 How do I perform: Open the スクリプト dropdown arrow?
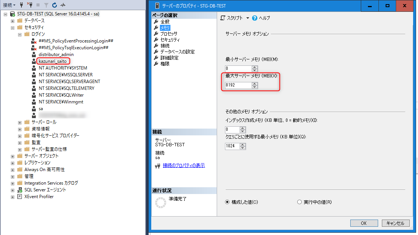click(x=248, y=18)
